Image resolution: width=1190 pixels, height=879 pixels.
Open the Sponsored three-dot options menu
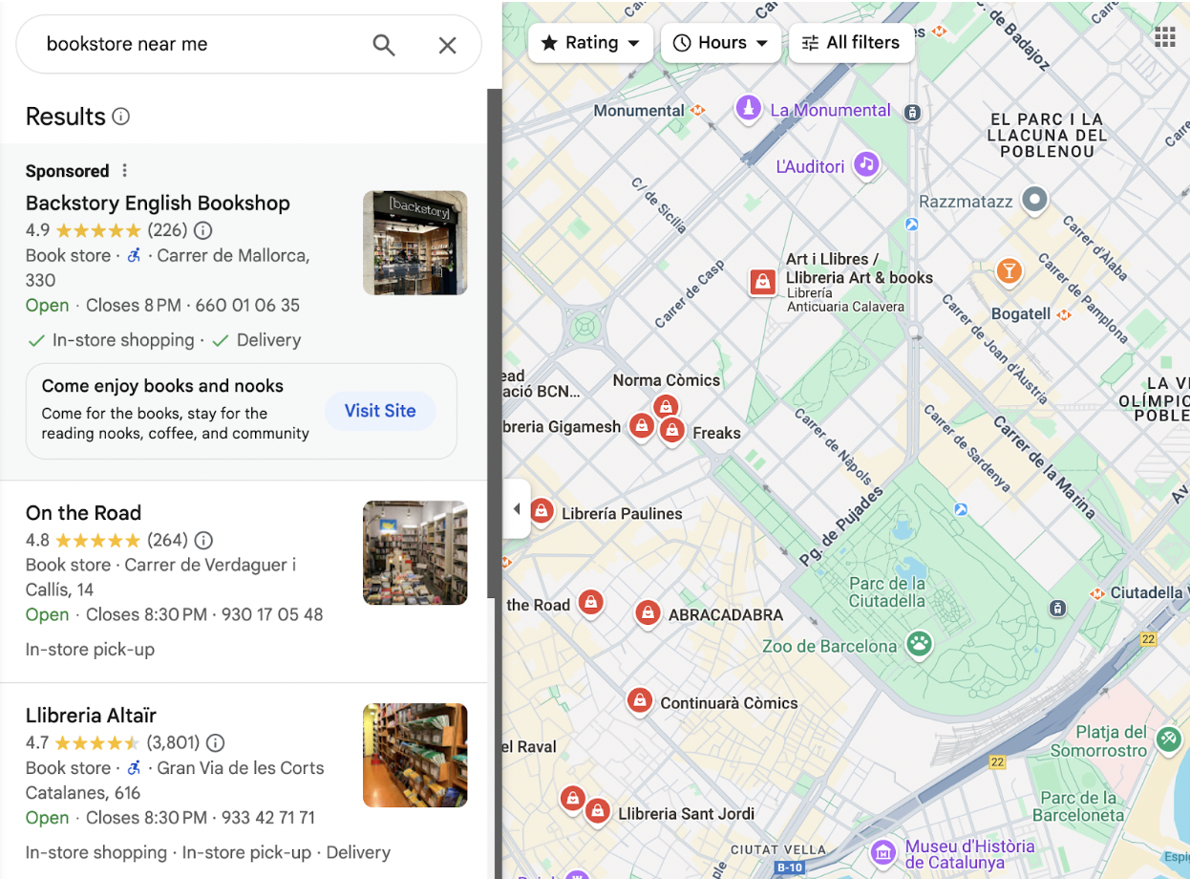[x=124, y=171]
